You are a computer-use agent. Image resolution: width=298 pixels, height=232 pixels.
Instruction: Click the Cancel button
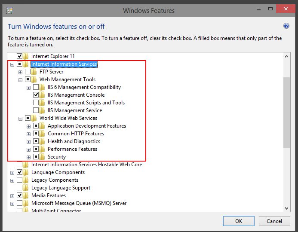click(274, 221)
